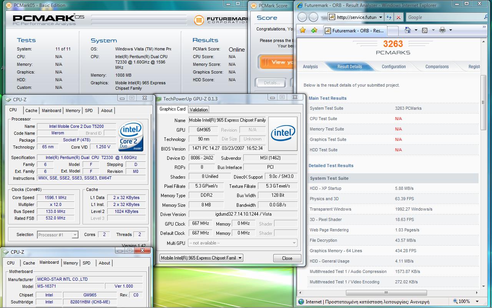Viewport: 492px width, 308px height.
Task: Open the Configuration tab on ORB page
Action: pos(394,67)
